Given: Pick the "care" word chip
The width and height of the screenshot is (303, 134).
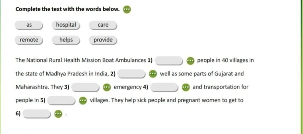Looking at the screenshot, I should tap(103, 25).
